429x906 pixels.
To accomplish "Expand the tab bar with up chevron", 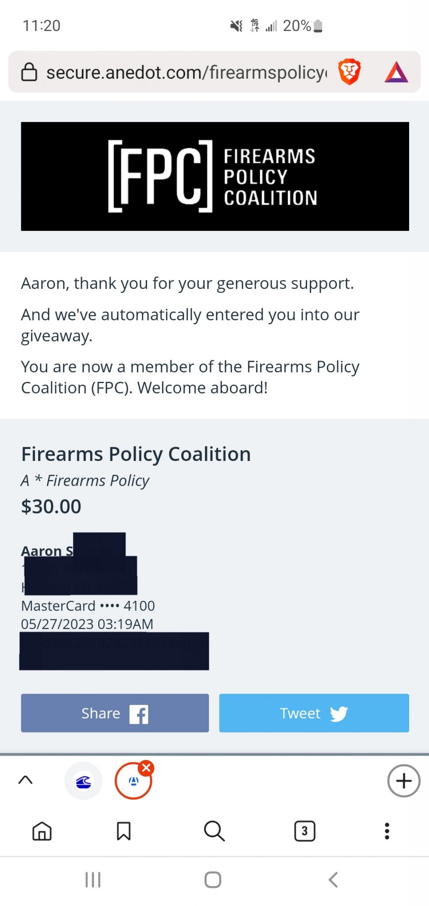I will click(26, 780).
